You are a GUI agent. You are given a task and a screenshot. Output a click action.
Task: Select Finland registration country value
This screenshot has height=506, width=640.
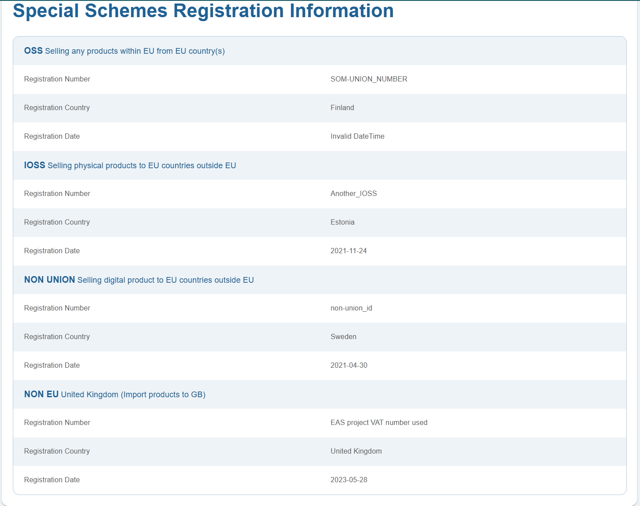(342, 108)
